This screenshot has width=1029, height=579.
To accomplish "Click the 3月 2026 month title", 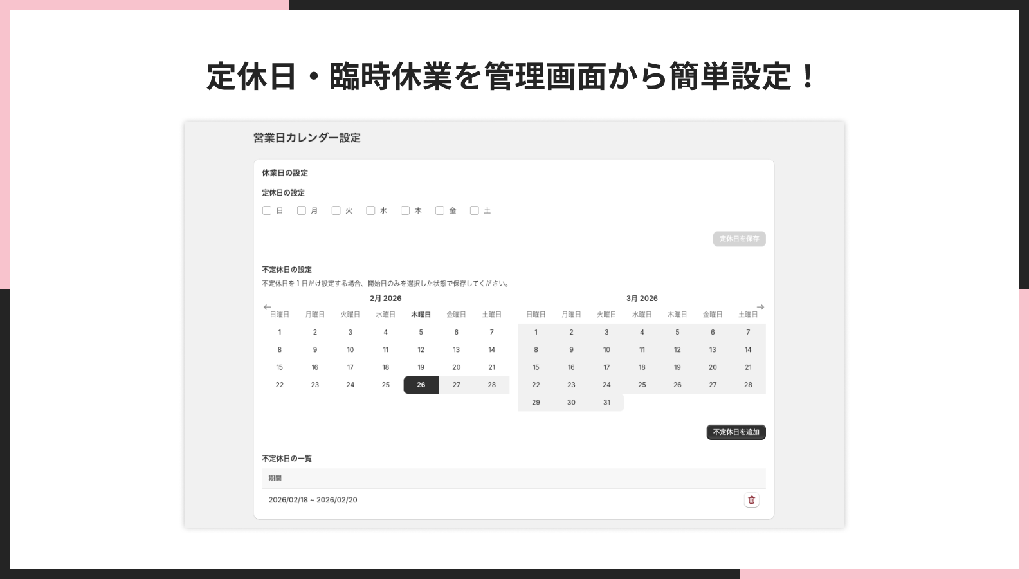I will pyautogui.click(x=642, y=299).
